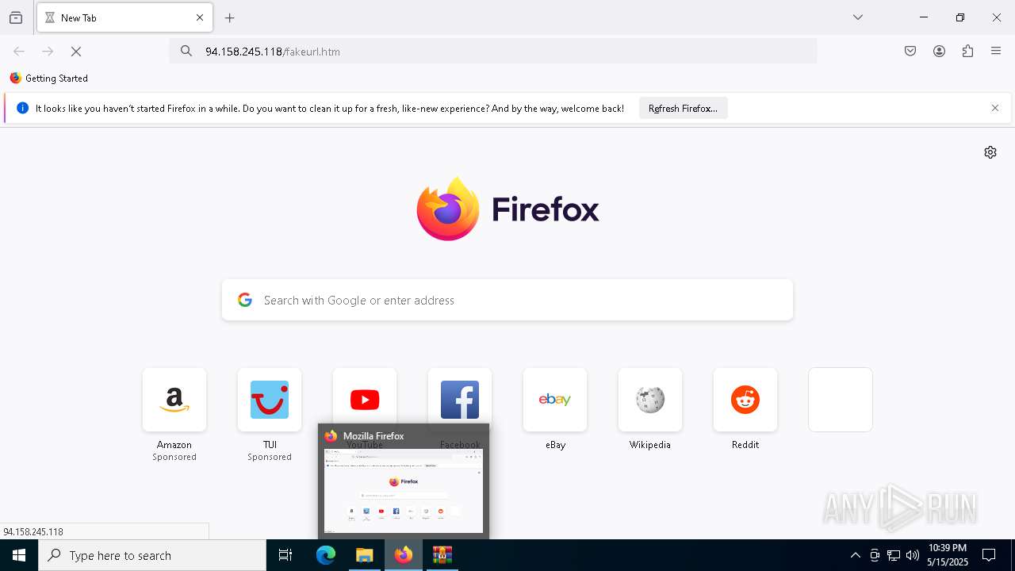The image size is (1015, 571).
Task: Open the Facebook shortcut tile
Action: pyautogui.click(x=460, y=397)
